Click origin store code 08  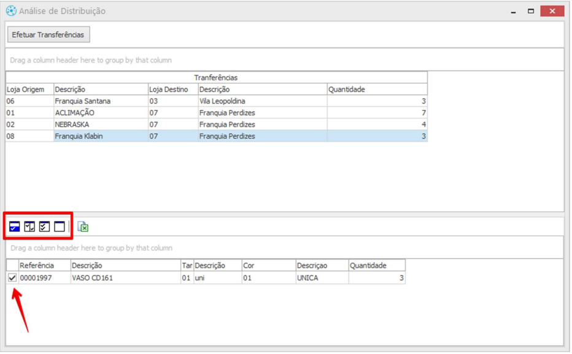[29, 136]
